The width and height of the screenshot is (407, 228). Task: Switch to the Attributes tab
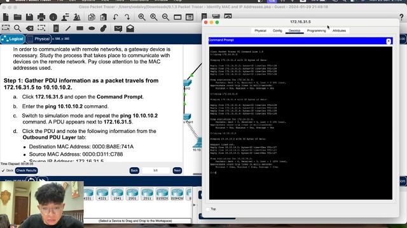pos(339,30)
